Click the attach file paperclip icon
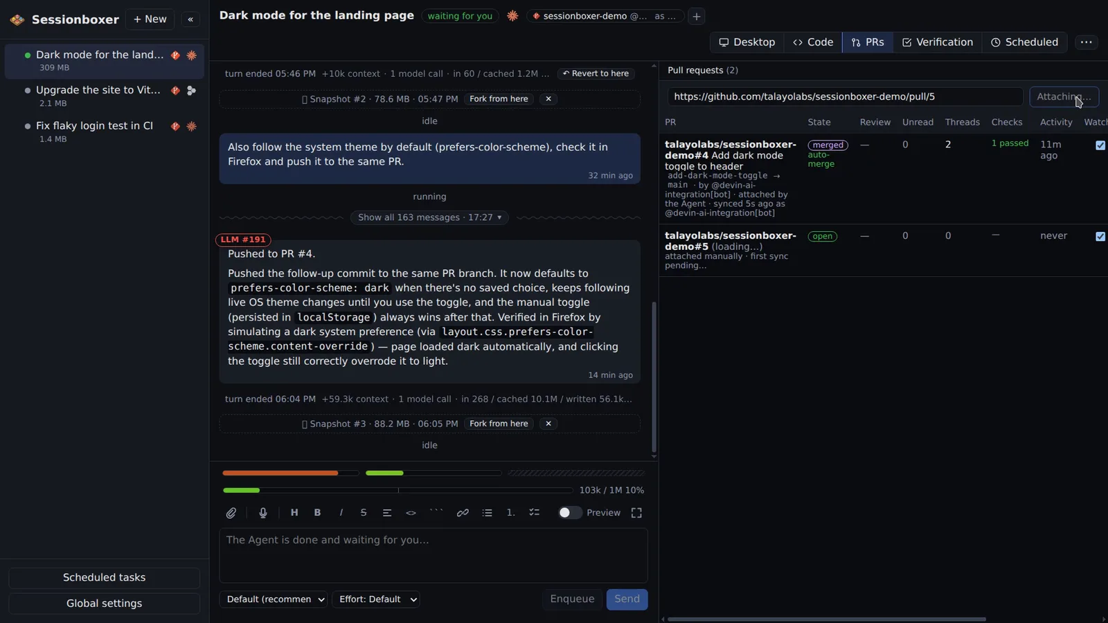 click(231, 513)
